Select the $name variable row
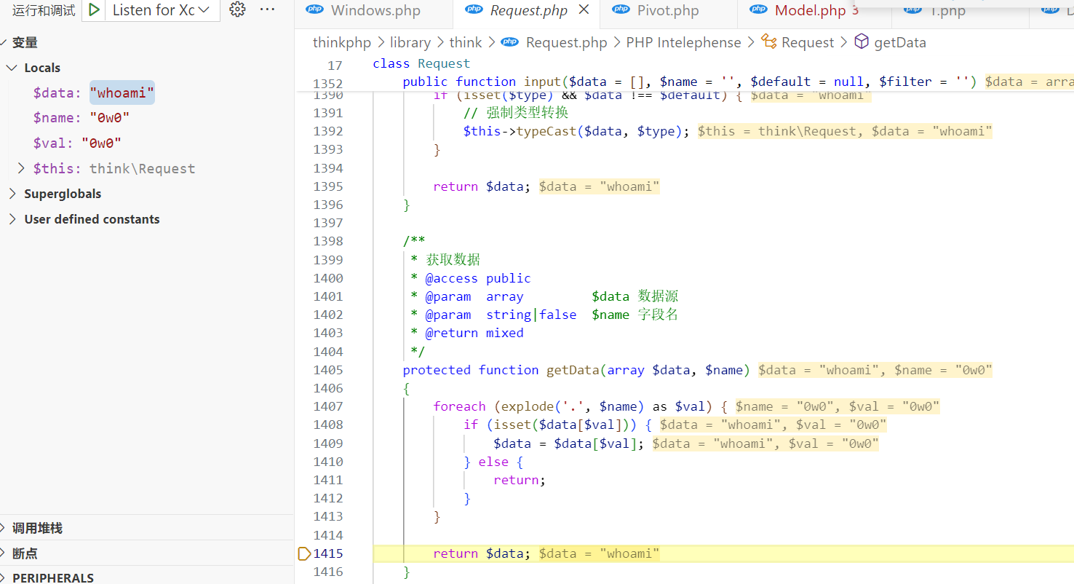Viewport: 1074px width, 584px height. coord(147,118)
